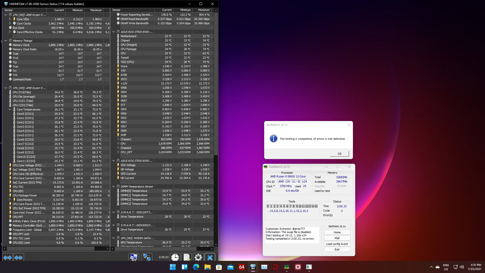Click the left panel Maximum column header
The image size is (485, 273).
coord(94,10)
